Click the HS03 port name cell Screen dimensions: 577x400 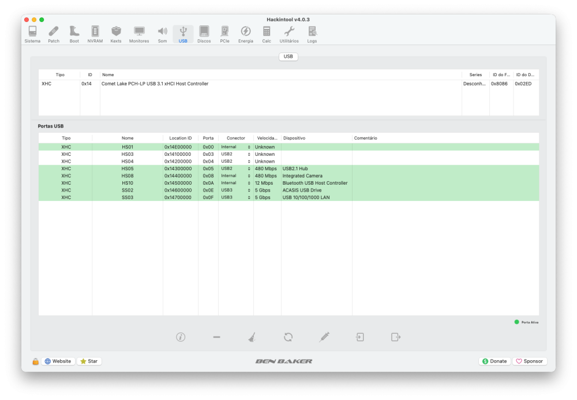pyautogui.click(x=128, y=154)
